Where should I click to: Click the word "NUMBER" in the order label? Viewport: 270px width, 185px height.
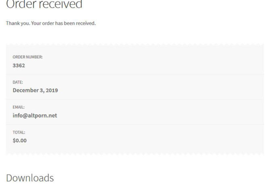pyautogui.click(x=34, y=57)
